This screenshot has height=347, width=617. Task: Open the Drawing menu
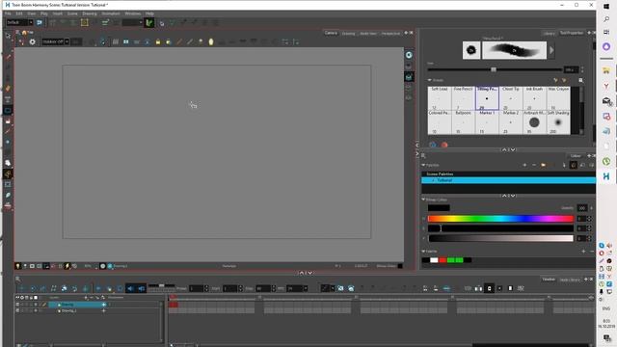(90, 13)
